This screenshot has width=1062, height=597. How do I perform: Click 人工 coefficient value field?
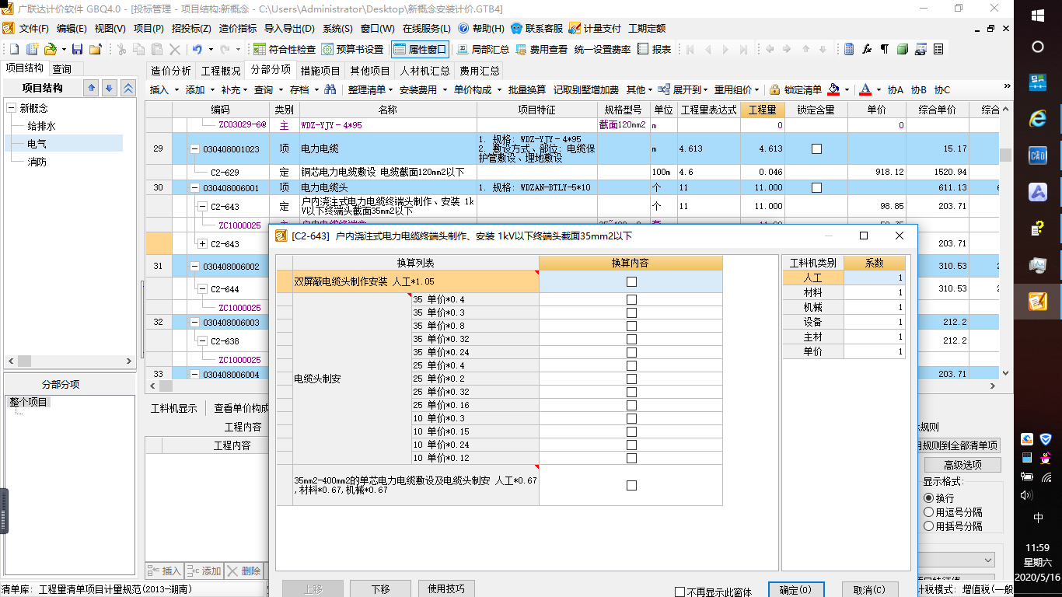click(x=875, y=278)
